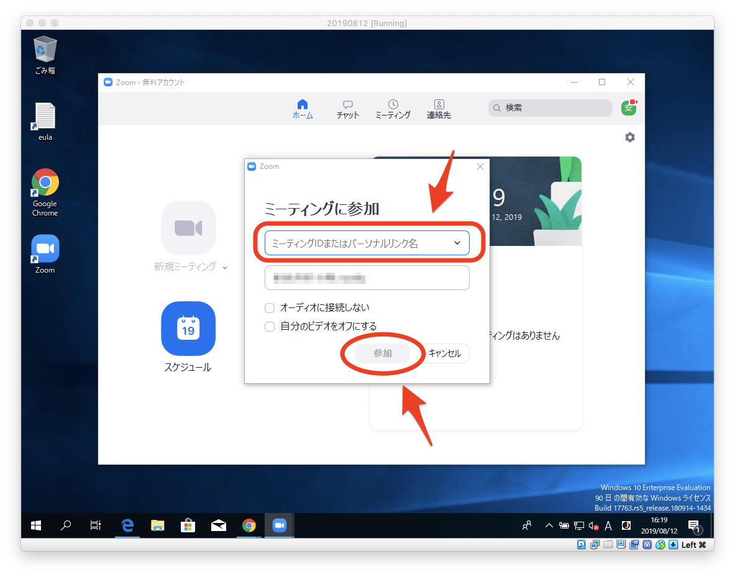Click the green profile avatar icon
This screenshot has width=735, height=577.
629,107
